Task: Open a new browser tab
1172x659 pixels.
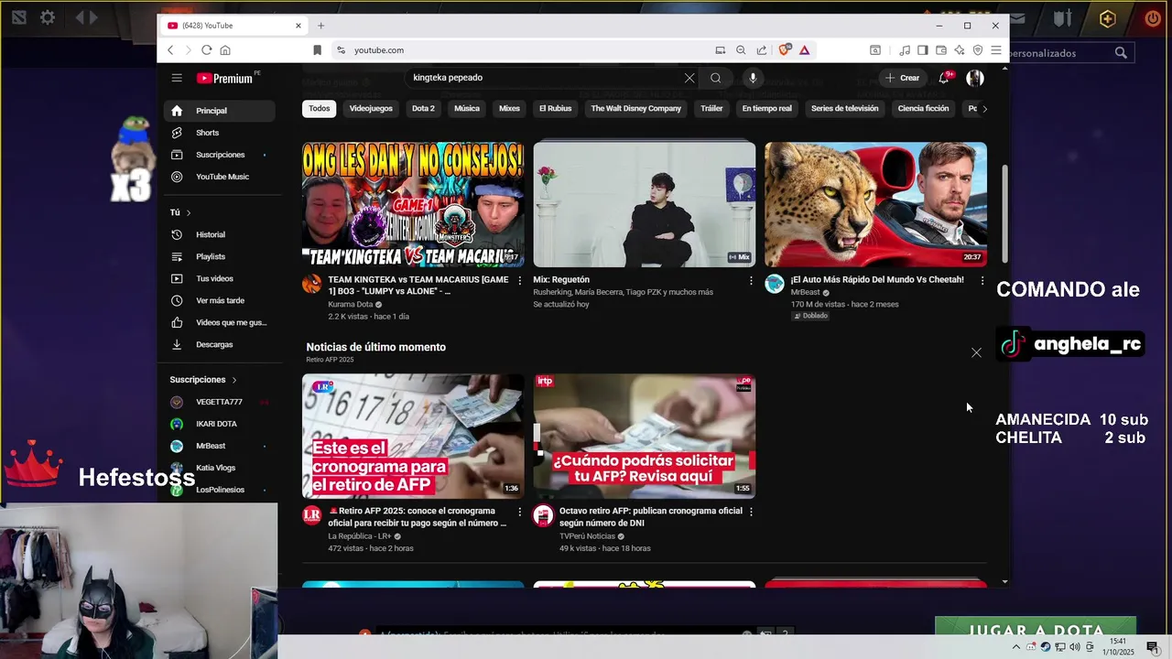Action: [x=320, y=26]
